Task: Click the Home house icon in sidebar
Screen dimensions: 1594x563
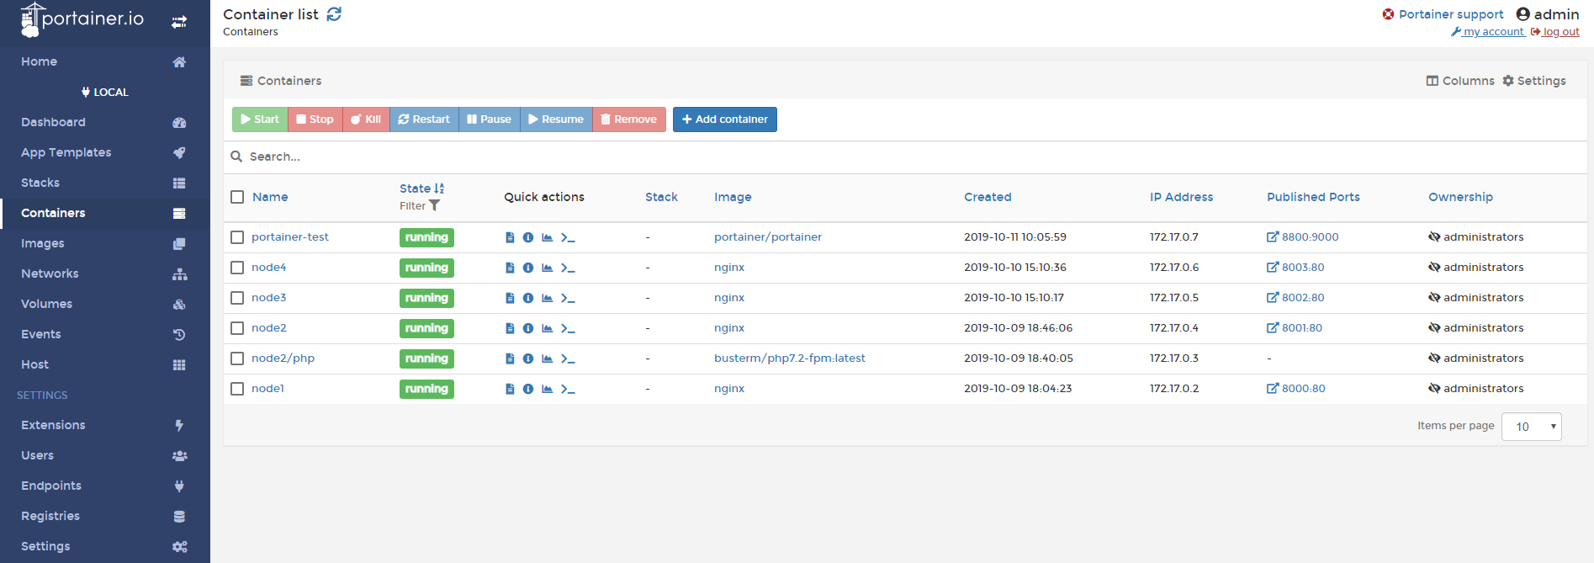Action: 179,61
